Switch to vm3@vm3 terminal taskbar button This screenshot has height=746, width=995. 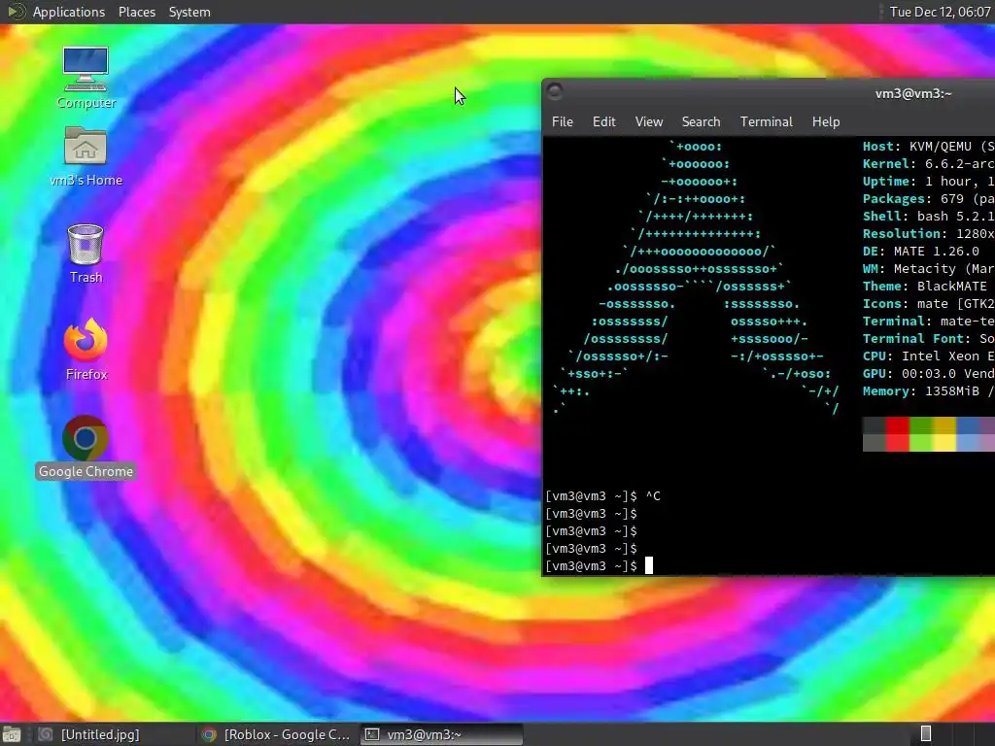pos(442,734)
